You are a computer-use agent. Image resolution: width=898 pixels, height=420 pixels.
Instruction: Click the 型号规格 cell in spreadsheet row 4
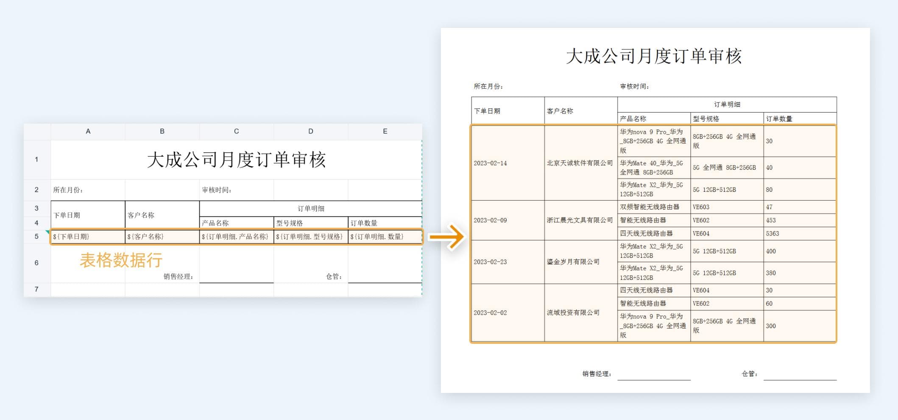click(311, 223)
